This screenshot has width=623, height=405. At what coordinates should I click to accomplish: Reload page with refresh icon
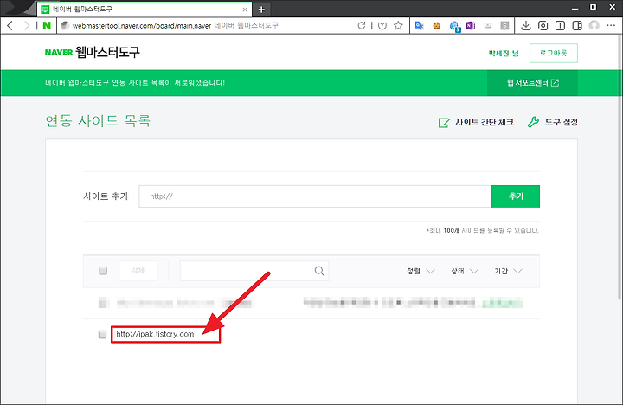(361, 26)
